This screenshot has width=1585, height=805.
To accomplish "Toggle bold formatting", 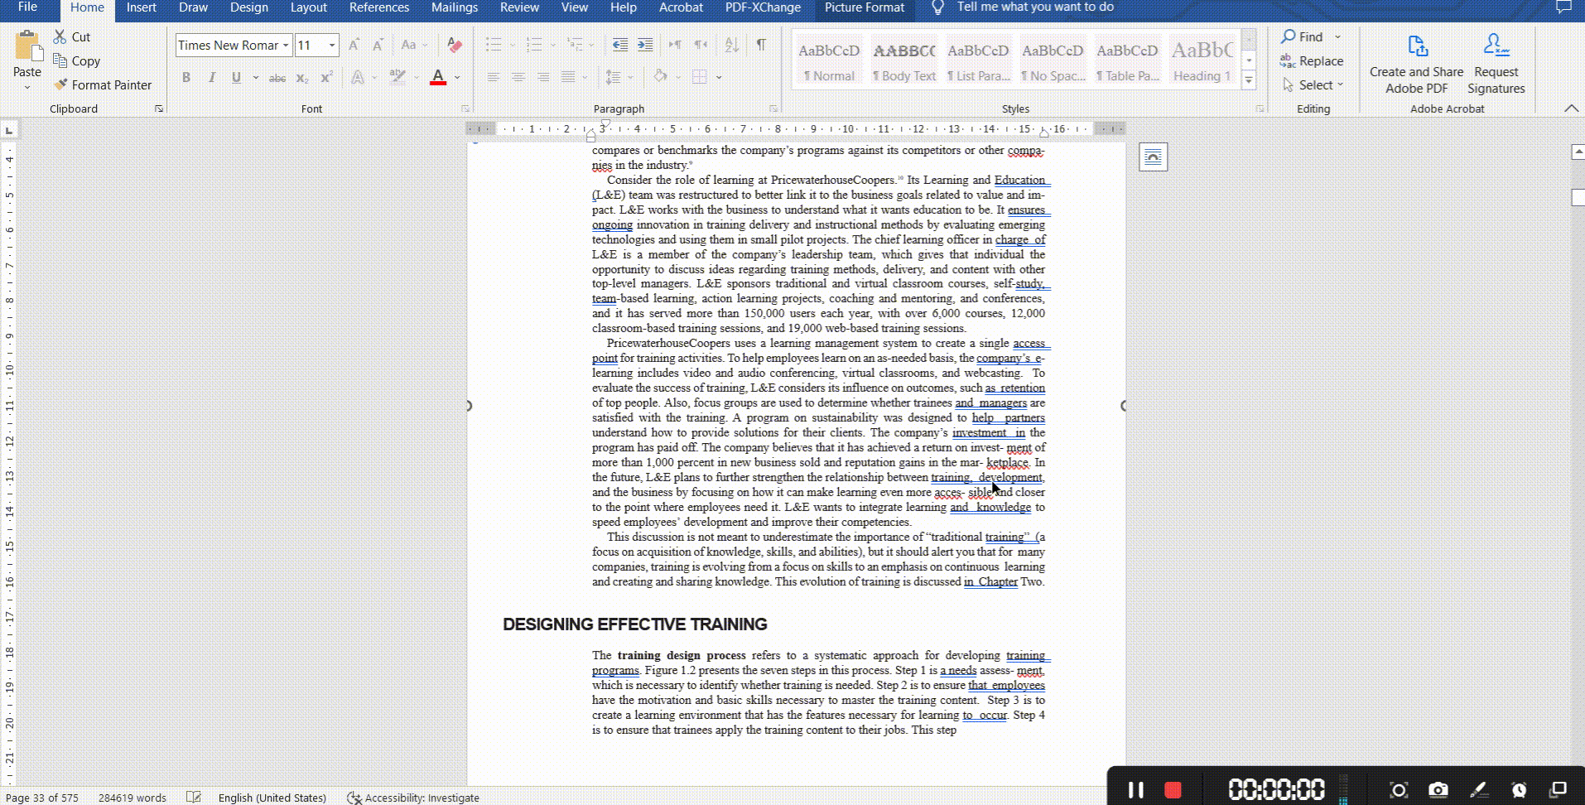I will [x=186, y=78].
